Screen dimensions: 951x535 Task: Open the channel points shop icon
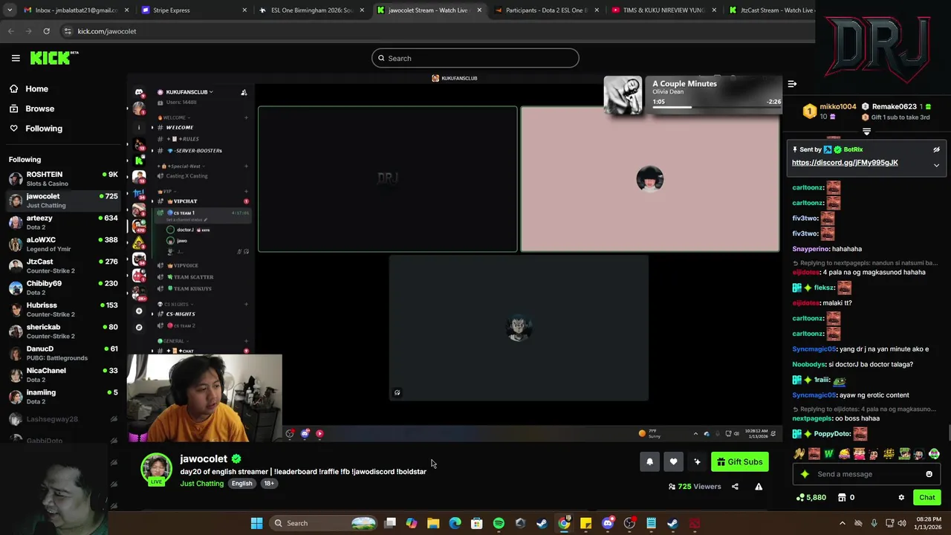point(843,498)
